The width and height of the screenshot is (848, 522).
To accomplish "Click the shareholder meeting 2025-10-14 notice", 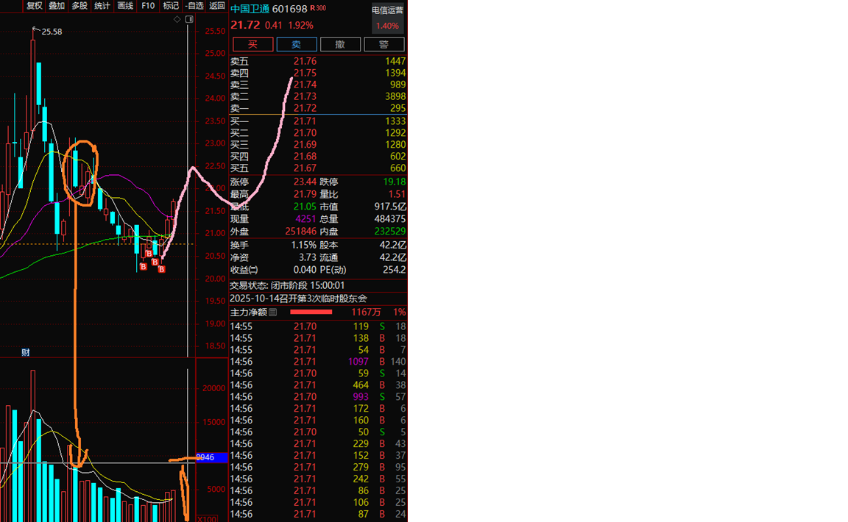I will (x=299, y=298).
